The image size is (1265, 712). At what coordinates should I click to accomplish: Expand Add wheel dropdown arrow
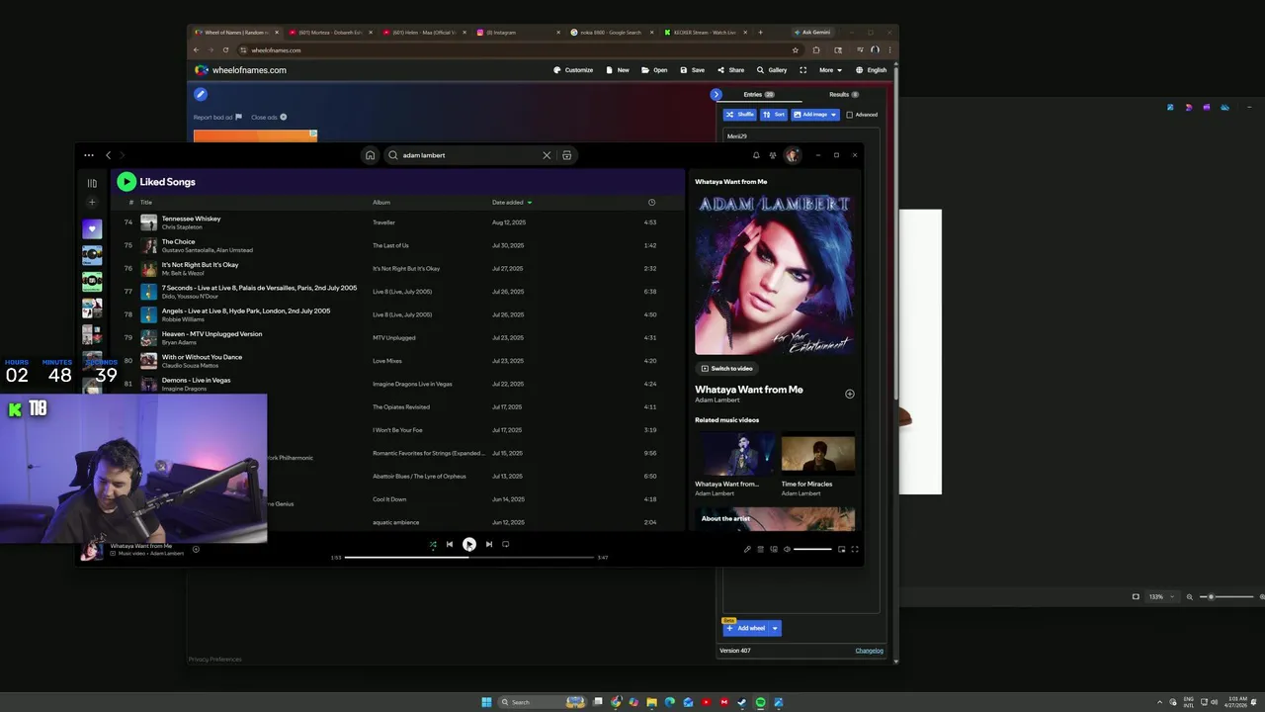pyautogui.click(x=775, y=628)
